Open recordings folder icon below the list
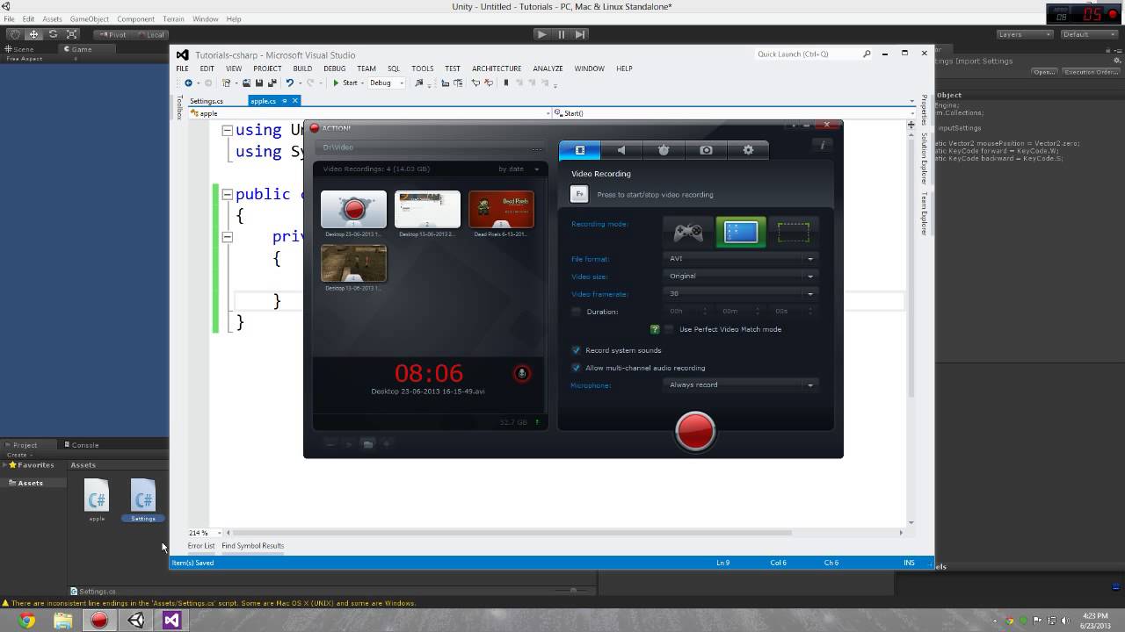This screenshot has width=1125, height=632. click(367, 444)
